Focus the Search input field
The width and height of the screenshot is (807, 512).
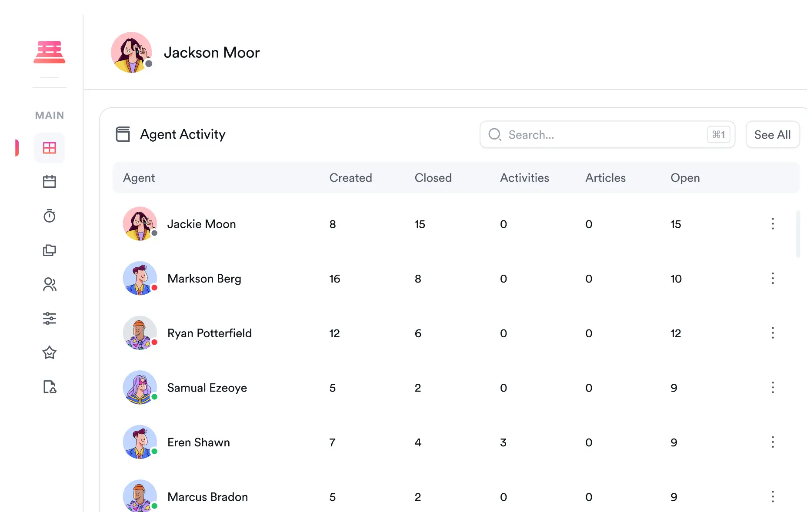607,134
